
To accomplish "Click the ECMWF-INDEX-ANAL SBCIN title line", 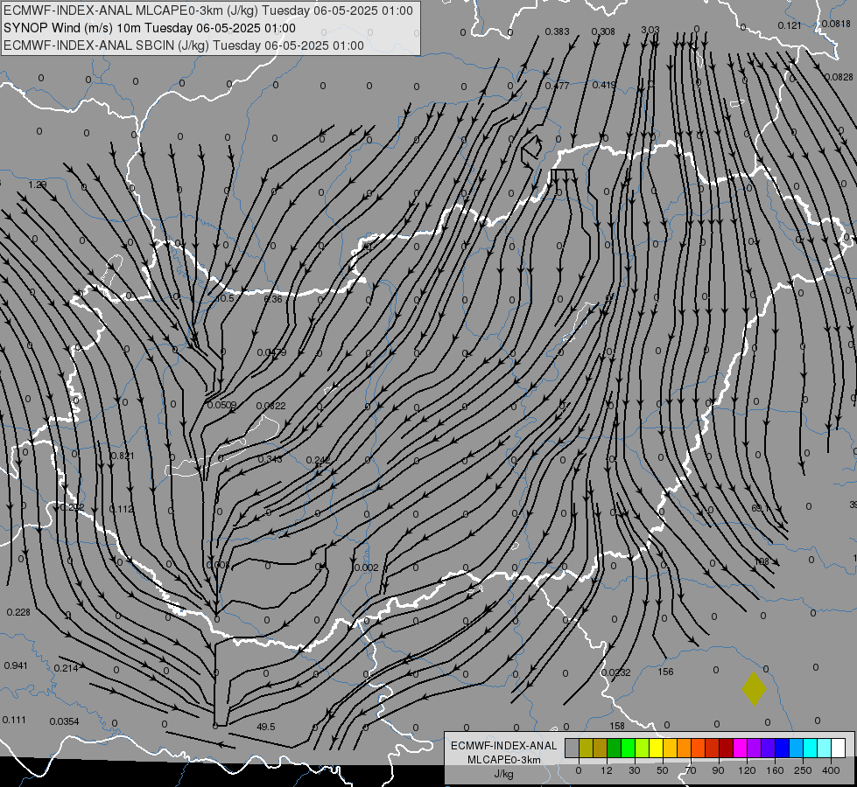I will pyautogui.click(x=184, y=45).
